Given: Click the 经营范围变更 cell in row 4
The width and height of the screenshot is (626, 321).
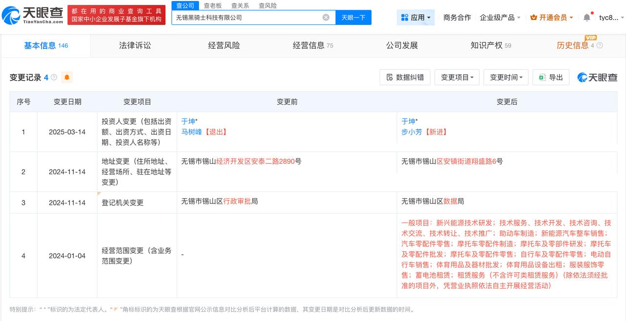Looking at the screenshot, I should pos(136,256).
